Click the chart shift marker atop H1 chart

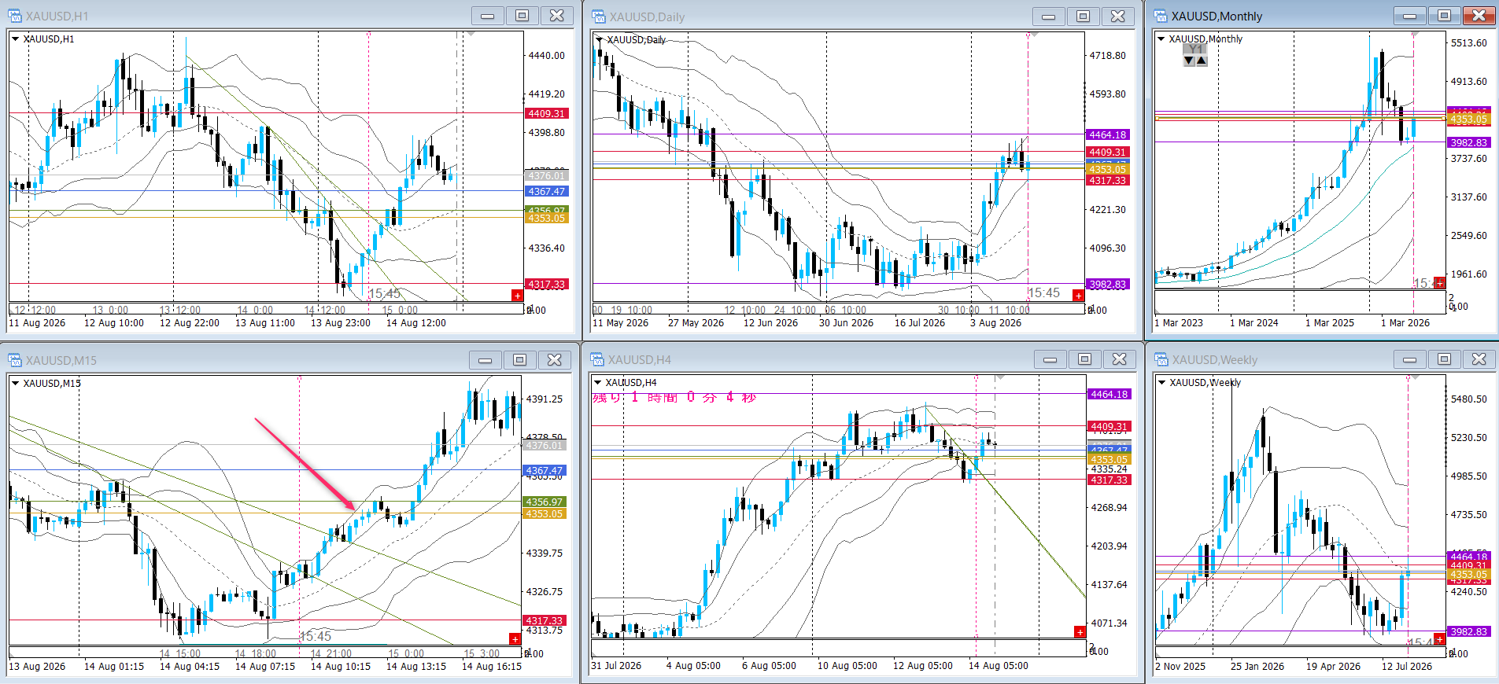(471, 35)
